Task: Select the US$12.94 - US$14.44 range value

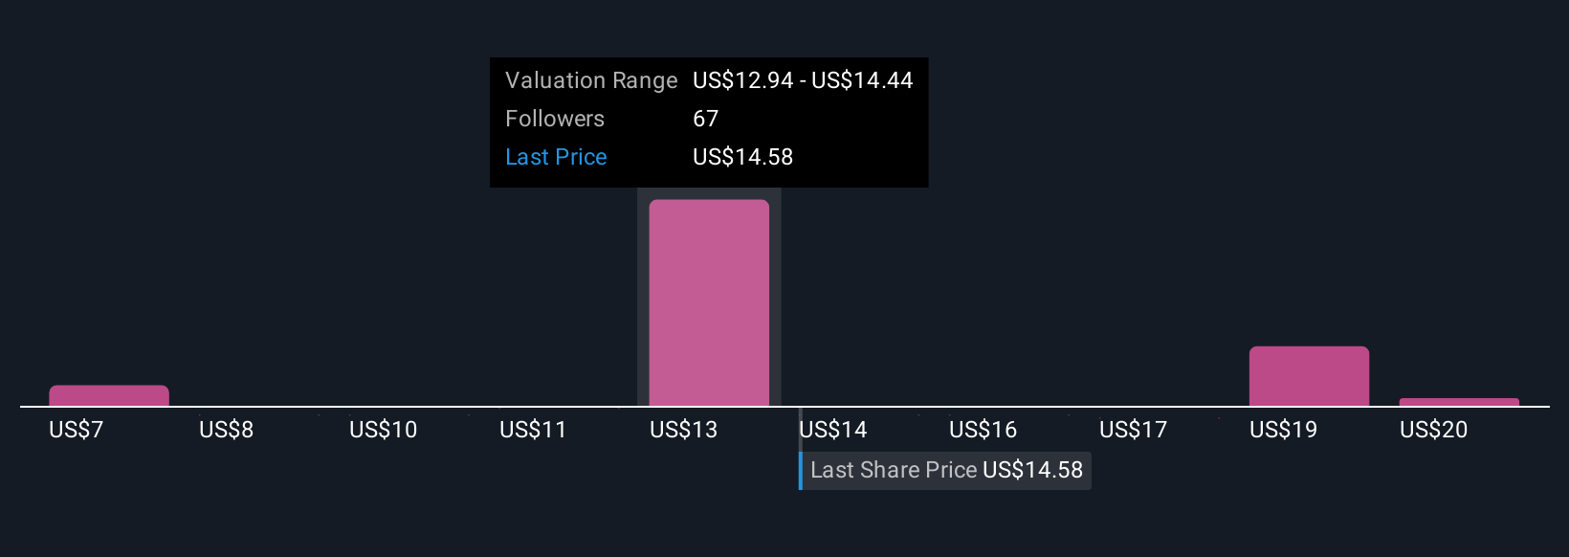Action: click(x=803, y=80)
